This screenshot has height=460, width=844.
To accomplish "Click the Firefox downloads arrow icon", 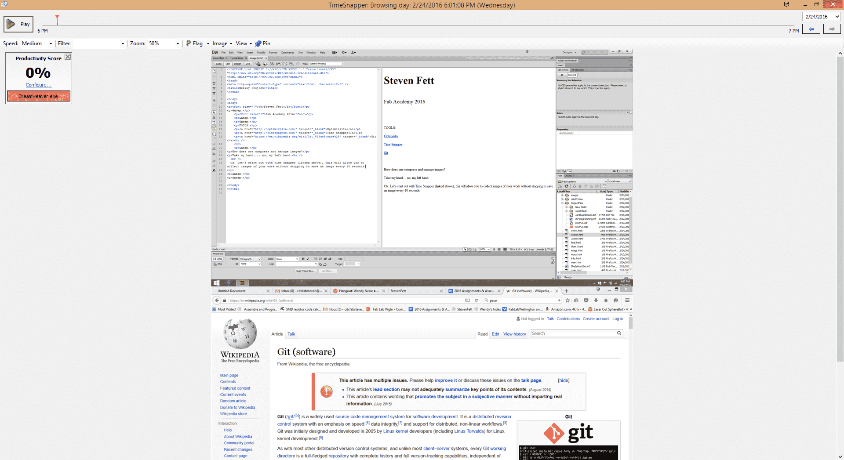I will (x=596, y=301).
